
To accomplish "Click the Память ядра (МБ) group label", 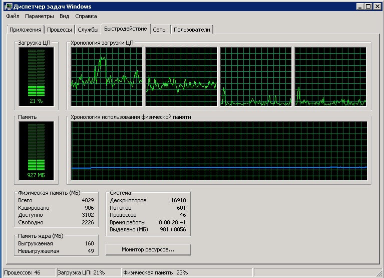I will 41,236.
